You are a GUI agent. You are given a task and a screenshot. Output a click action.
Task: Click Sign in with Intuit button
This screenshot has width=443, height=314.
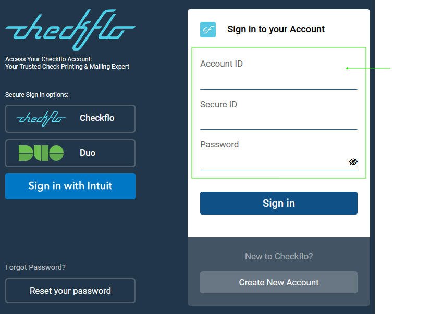[70, 186]
